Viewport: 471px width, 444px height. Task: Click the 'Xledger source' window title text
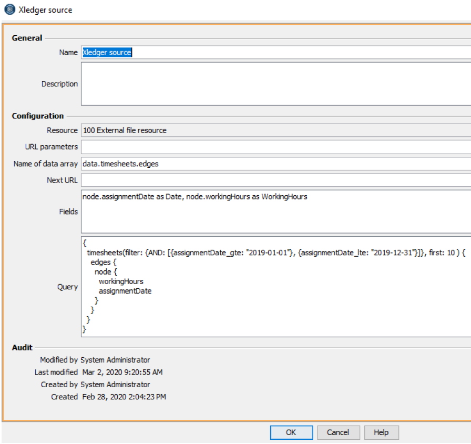pos(46,10)
